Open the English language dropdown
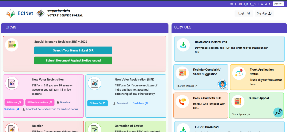The image size is (287, 132). [278, 4]
